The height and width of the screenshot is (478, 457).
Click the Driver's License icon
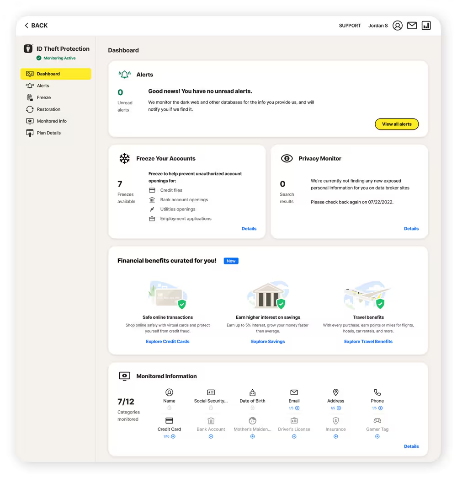(294, 421)
